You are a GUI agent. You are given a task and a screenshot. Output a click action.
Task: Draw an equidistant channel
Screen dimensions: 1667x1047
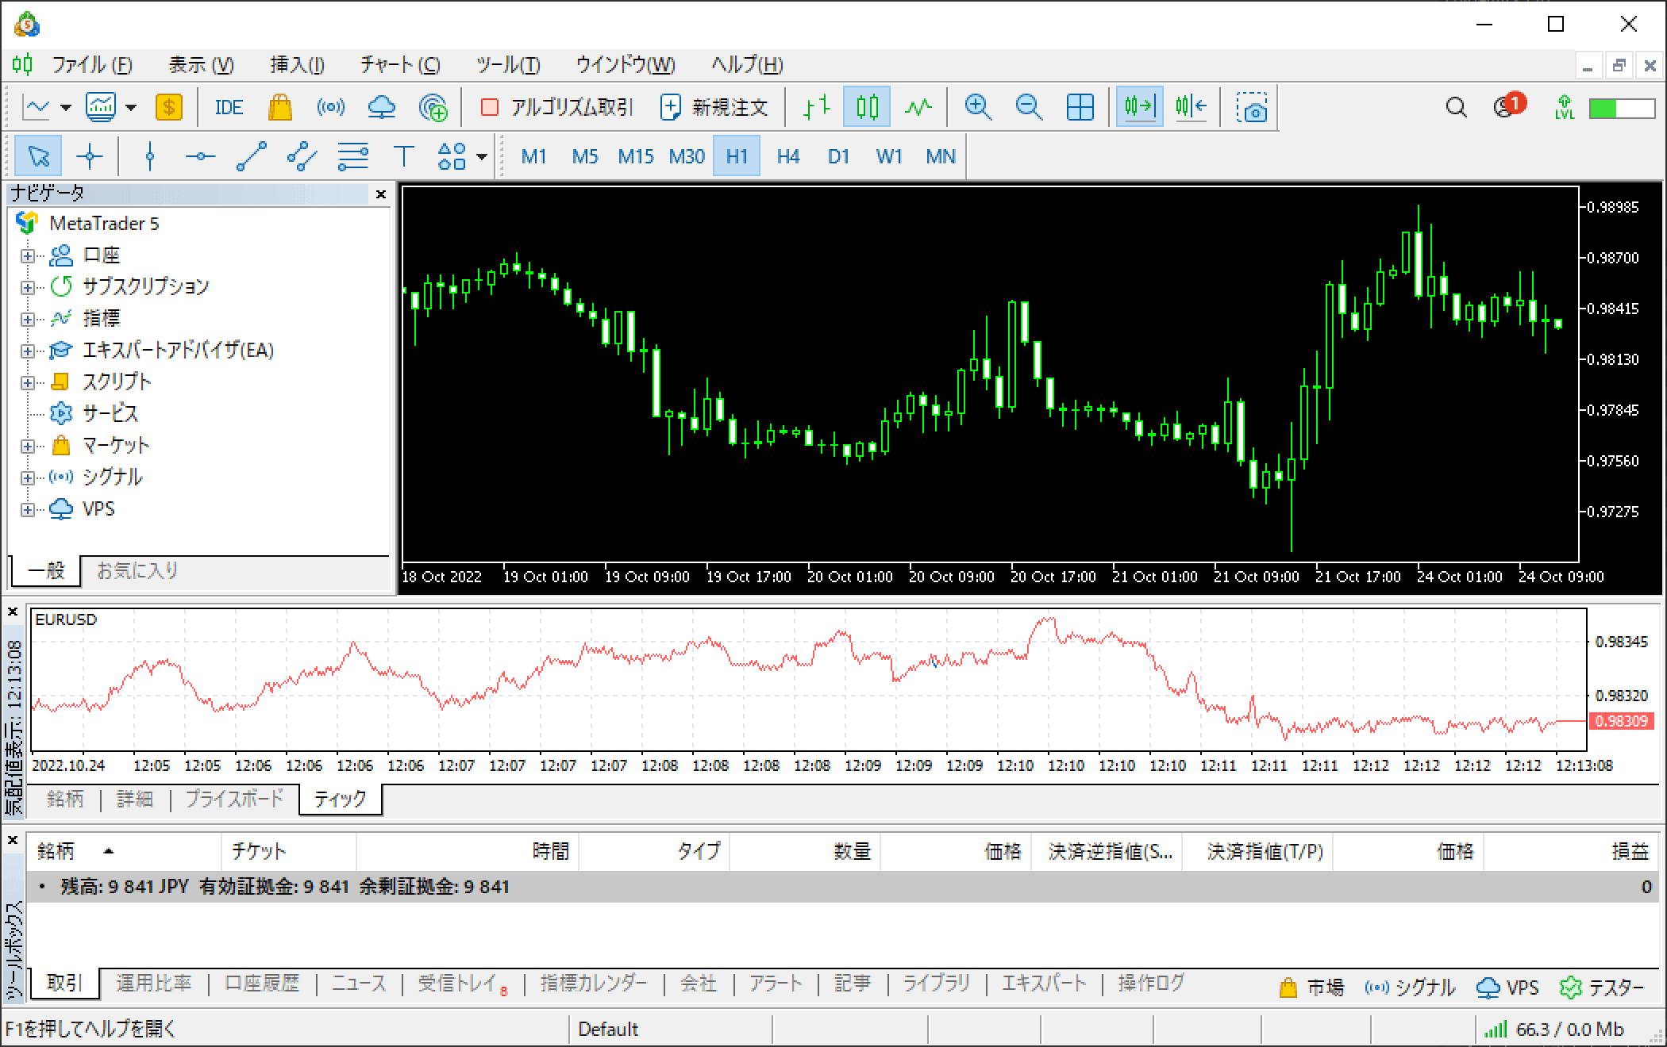point(302,156)
